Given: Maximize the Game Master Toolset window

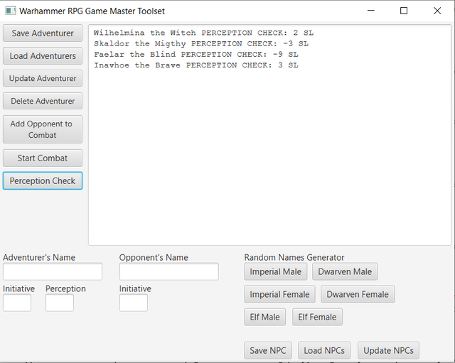Looking at the screenshot, I should click(x=404, y=11).
